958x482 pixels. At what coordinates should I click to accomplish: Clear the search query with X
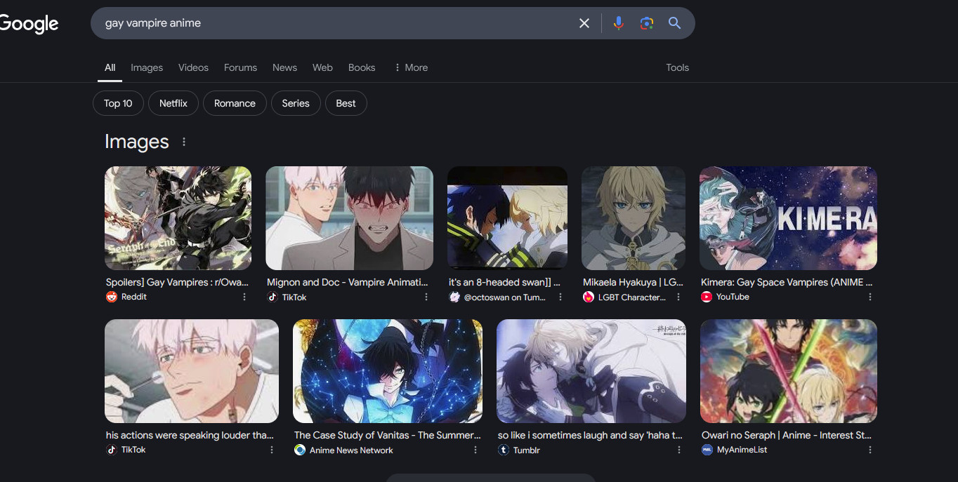point(584,23)
